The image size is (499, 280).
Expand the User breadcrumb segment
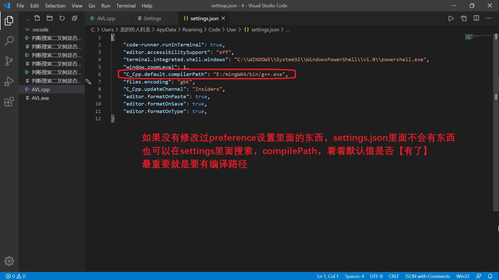coord(231,30)
